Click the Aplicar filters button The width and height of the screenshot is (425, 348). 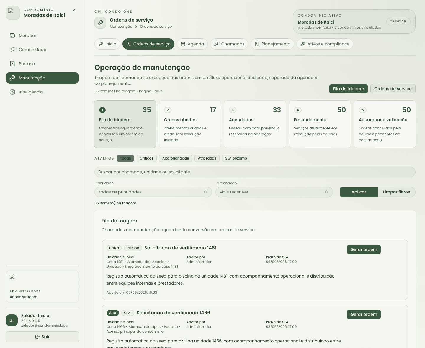click(359, 192)
